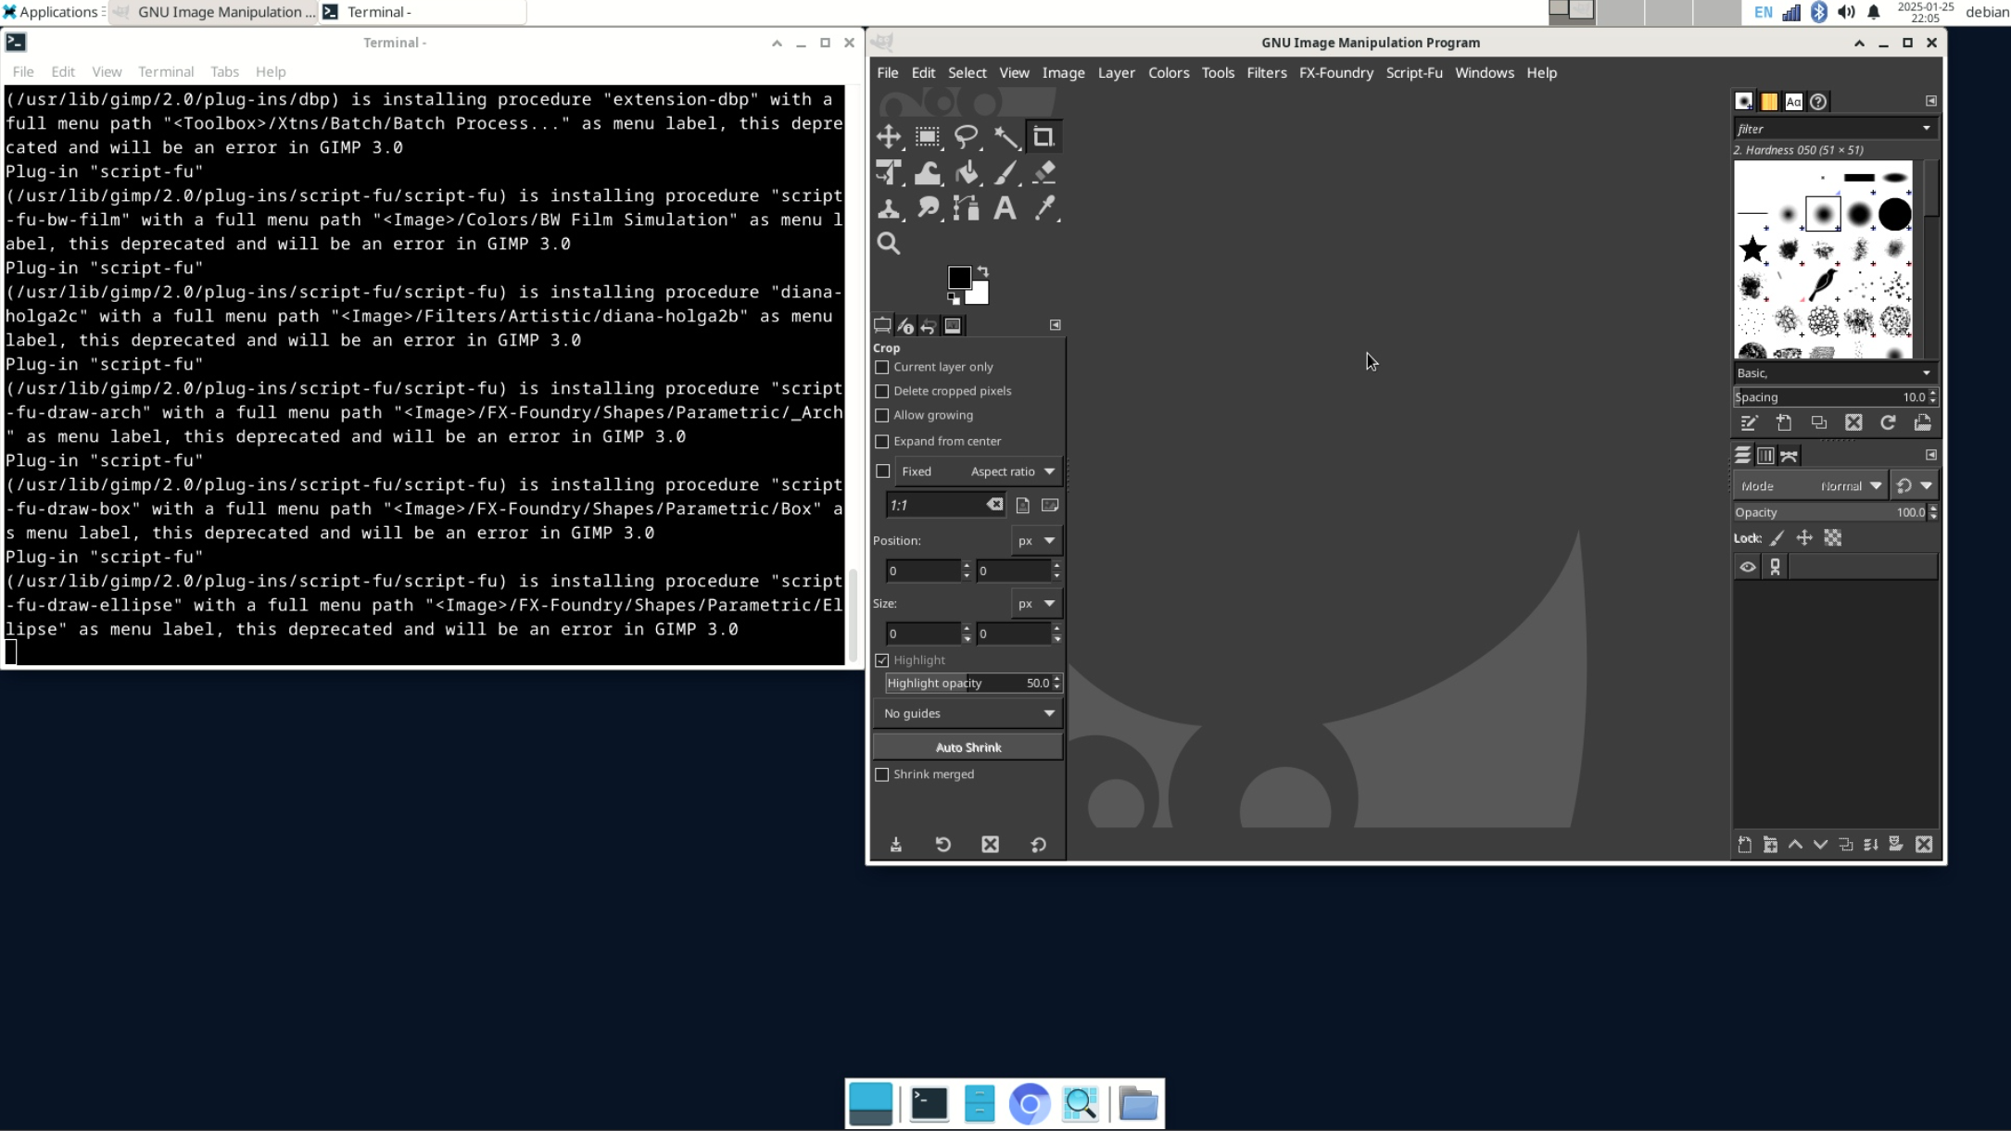Open the Fonts tab in the brushes dock
The height and width of the screenshot is (1131, 2011).
tap(1794, 102)
